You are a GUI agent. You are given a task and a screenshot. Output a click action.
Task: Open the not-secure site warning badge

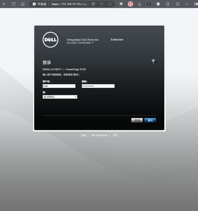click(40, 4)
